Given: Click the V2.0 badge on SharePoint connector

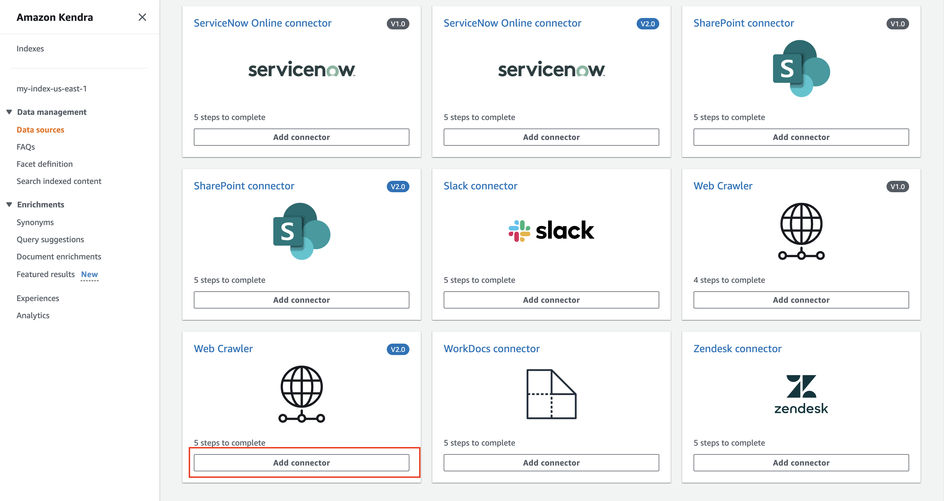Looking at the screenshot, I should (x=398, y=187).
